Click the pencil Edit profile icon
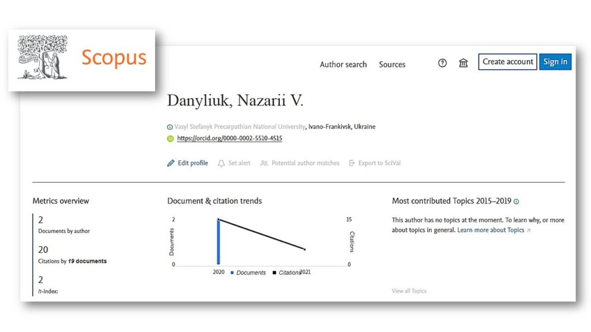Screen dimensions: 591x332 pos(171,163)
